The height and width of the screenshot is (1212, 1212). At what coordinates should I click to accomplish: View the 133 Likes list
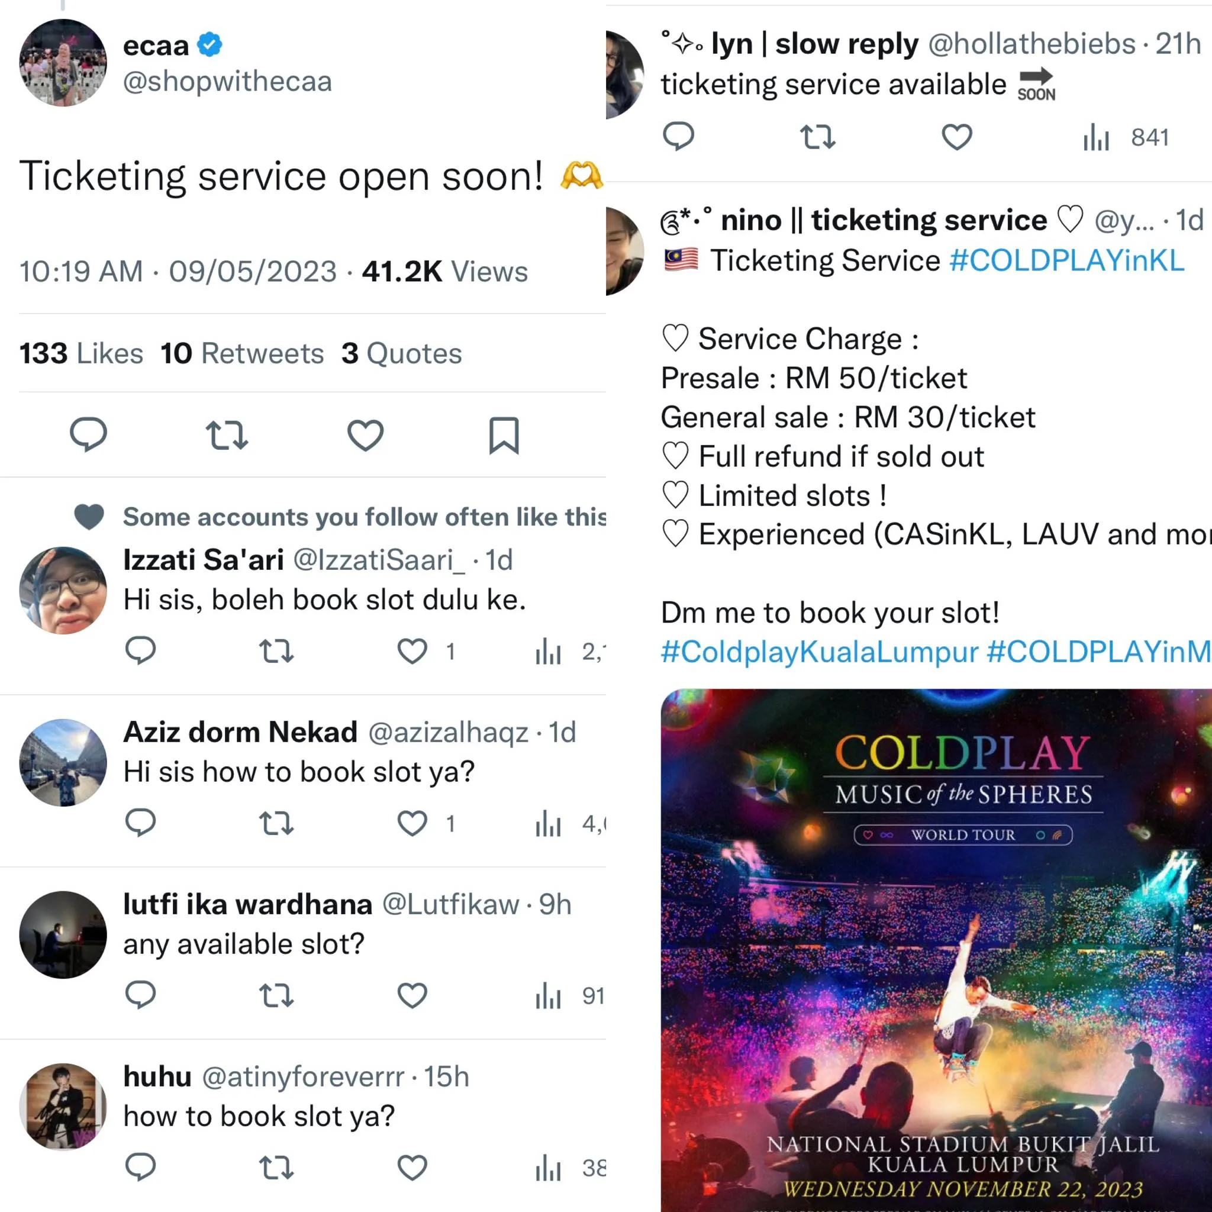pyautogui.click(x=81, y=353)
